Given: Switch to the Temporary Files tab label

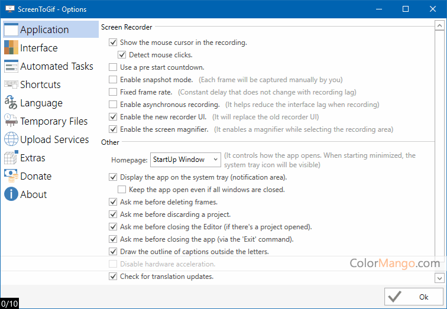Looking at the screenshot, I should [54, 121].
